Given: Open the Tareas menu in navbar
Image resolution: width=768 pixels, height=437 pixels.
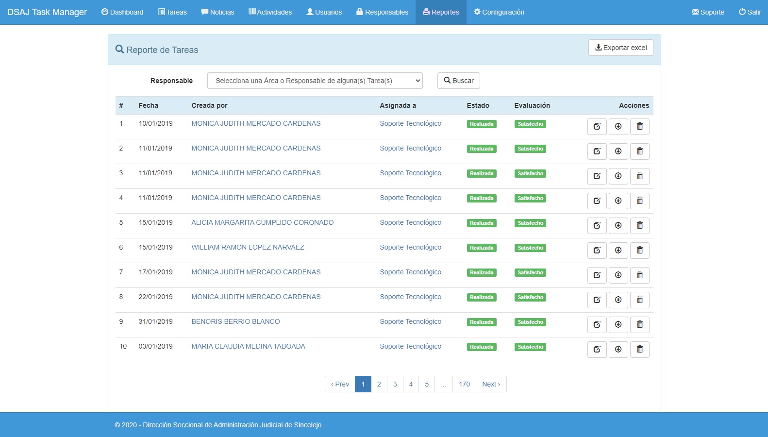Looking at the screenshot, I should [x=172, y=12].
